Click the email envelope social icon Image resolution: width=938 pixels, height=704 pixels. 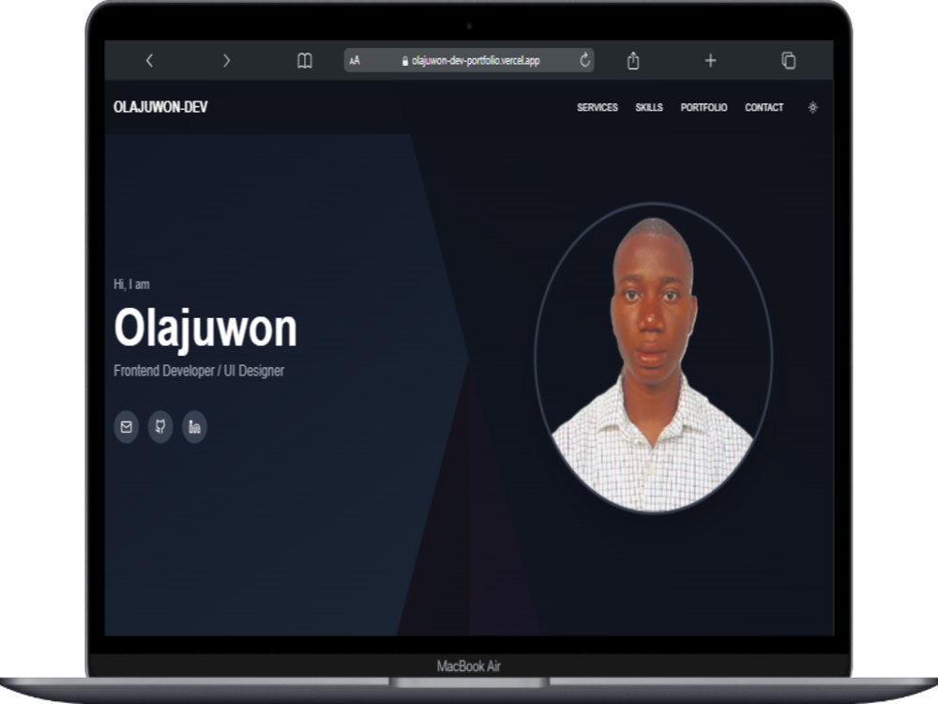pos(127,427)
